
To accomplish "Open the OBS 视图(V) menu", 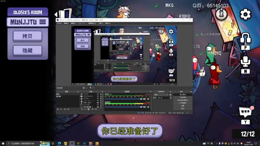I will pos(73,23).
